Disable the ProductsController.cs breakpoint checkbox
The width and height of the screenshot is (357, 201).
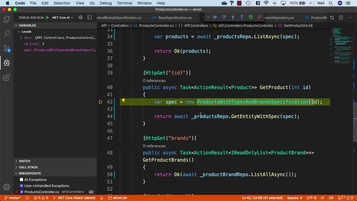(22, 192)
